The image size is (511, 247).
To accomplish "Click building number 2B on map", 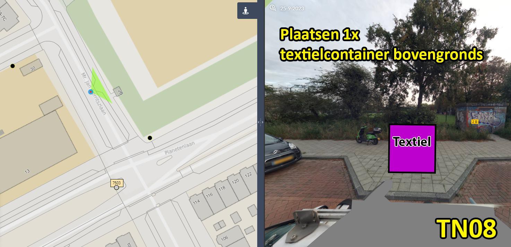I will coord(121,92).
